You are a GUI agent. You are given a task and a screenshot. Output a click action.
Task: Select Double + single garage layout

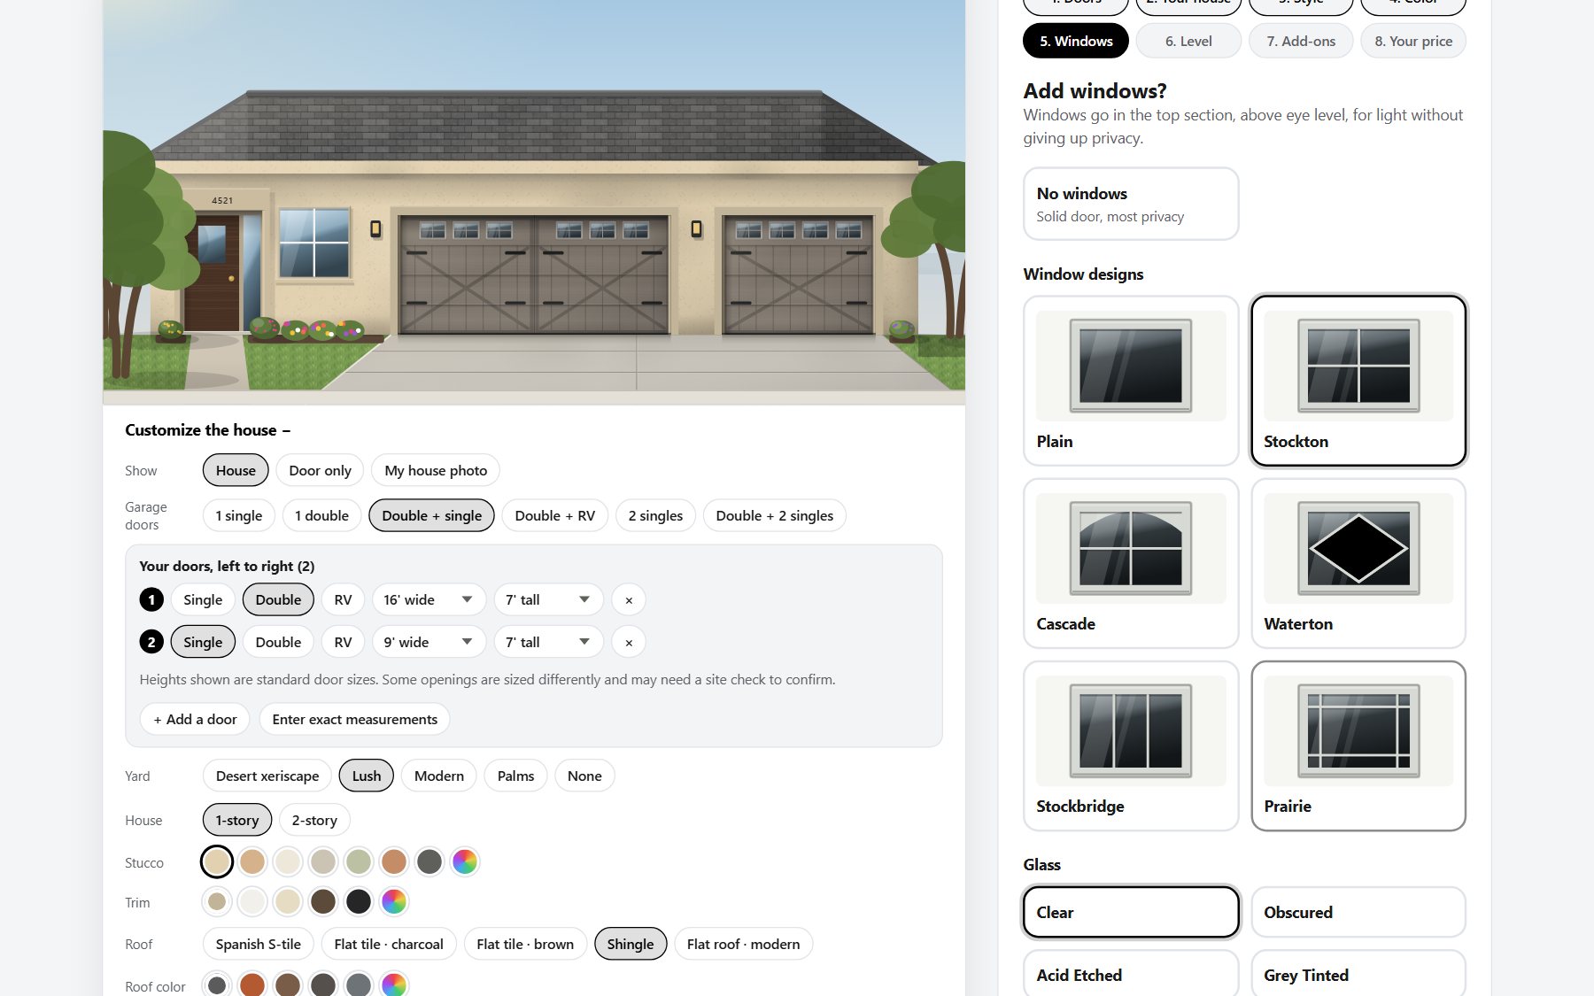coord(432,516)
